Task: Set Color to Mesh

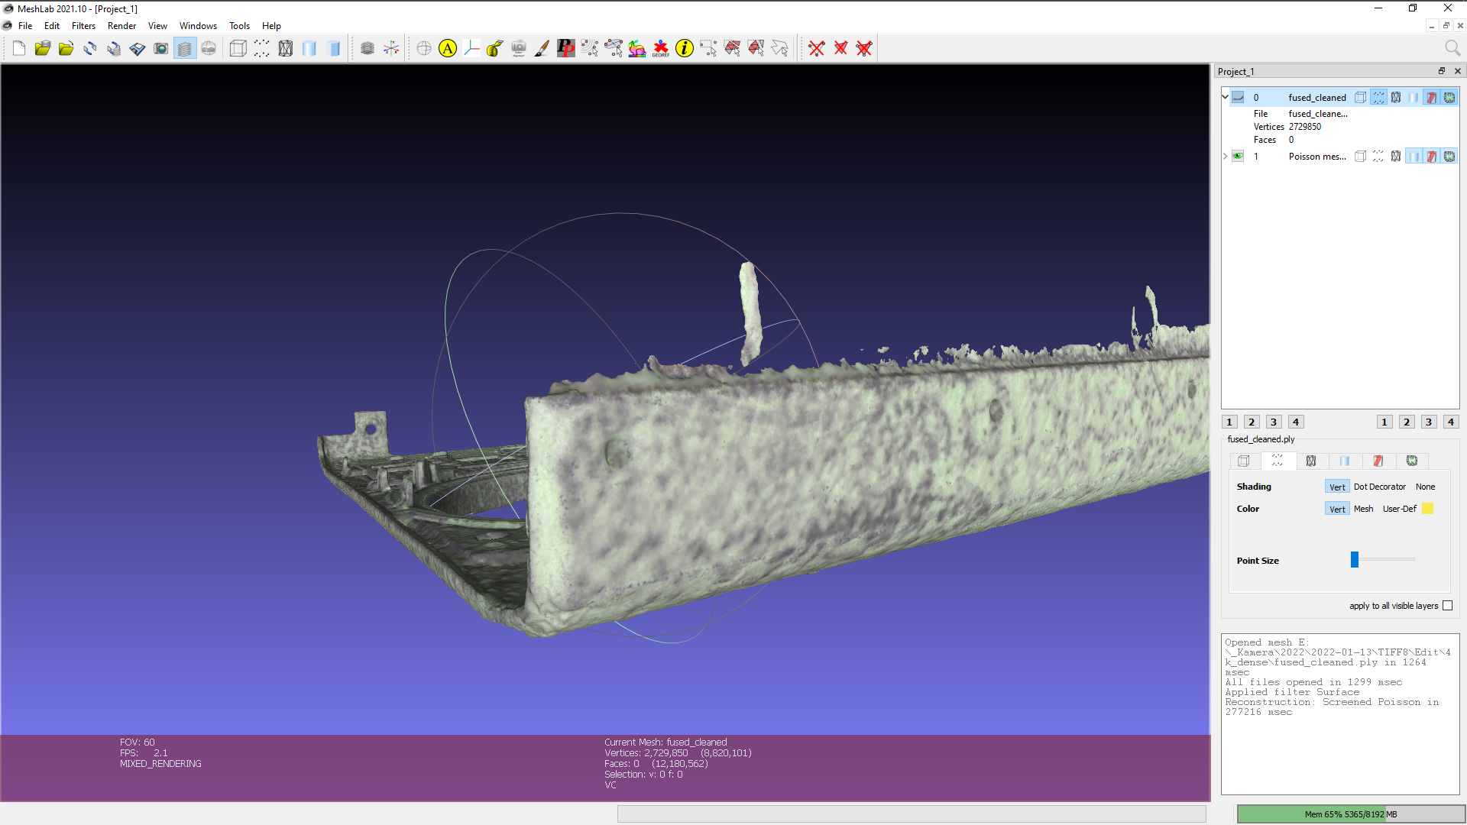Action: (x=1363, y=509)
